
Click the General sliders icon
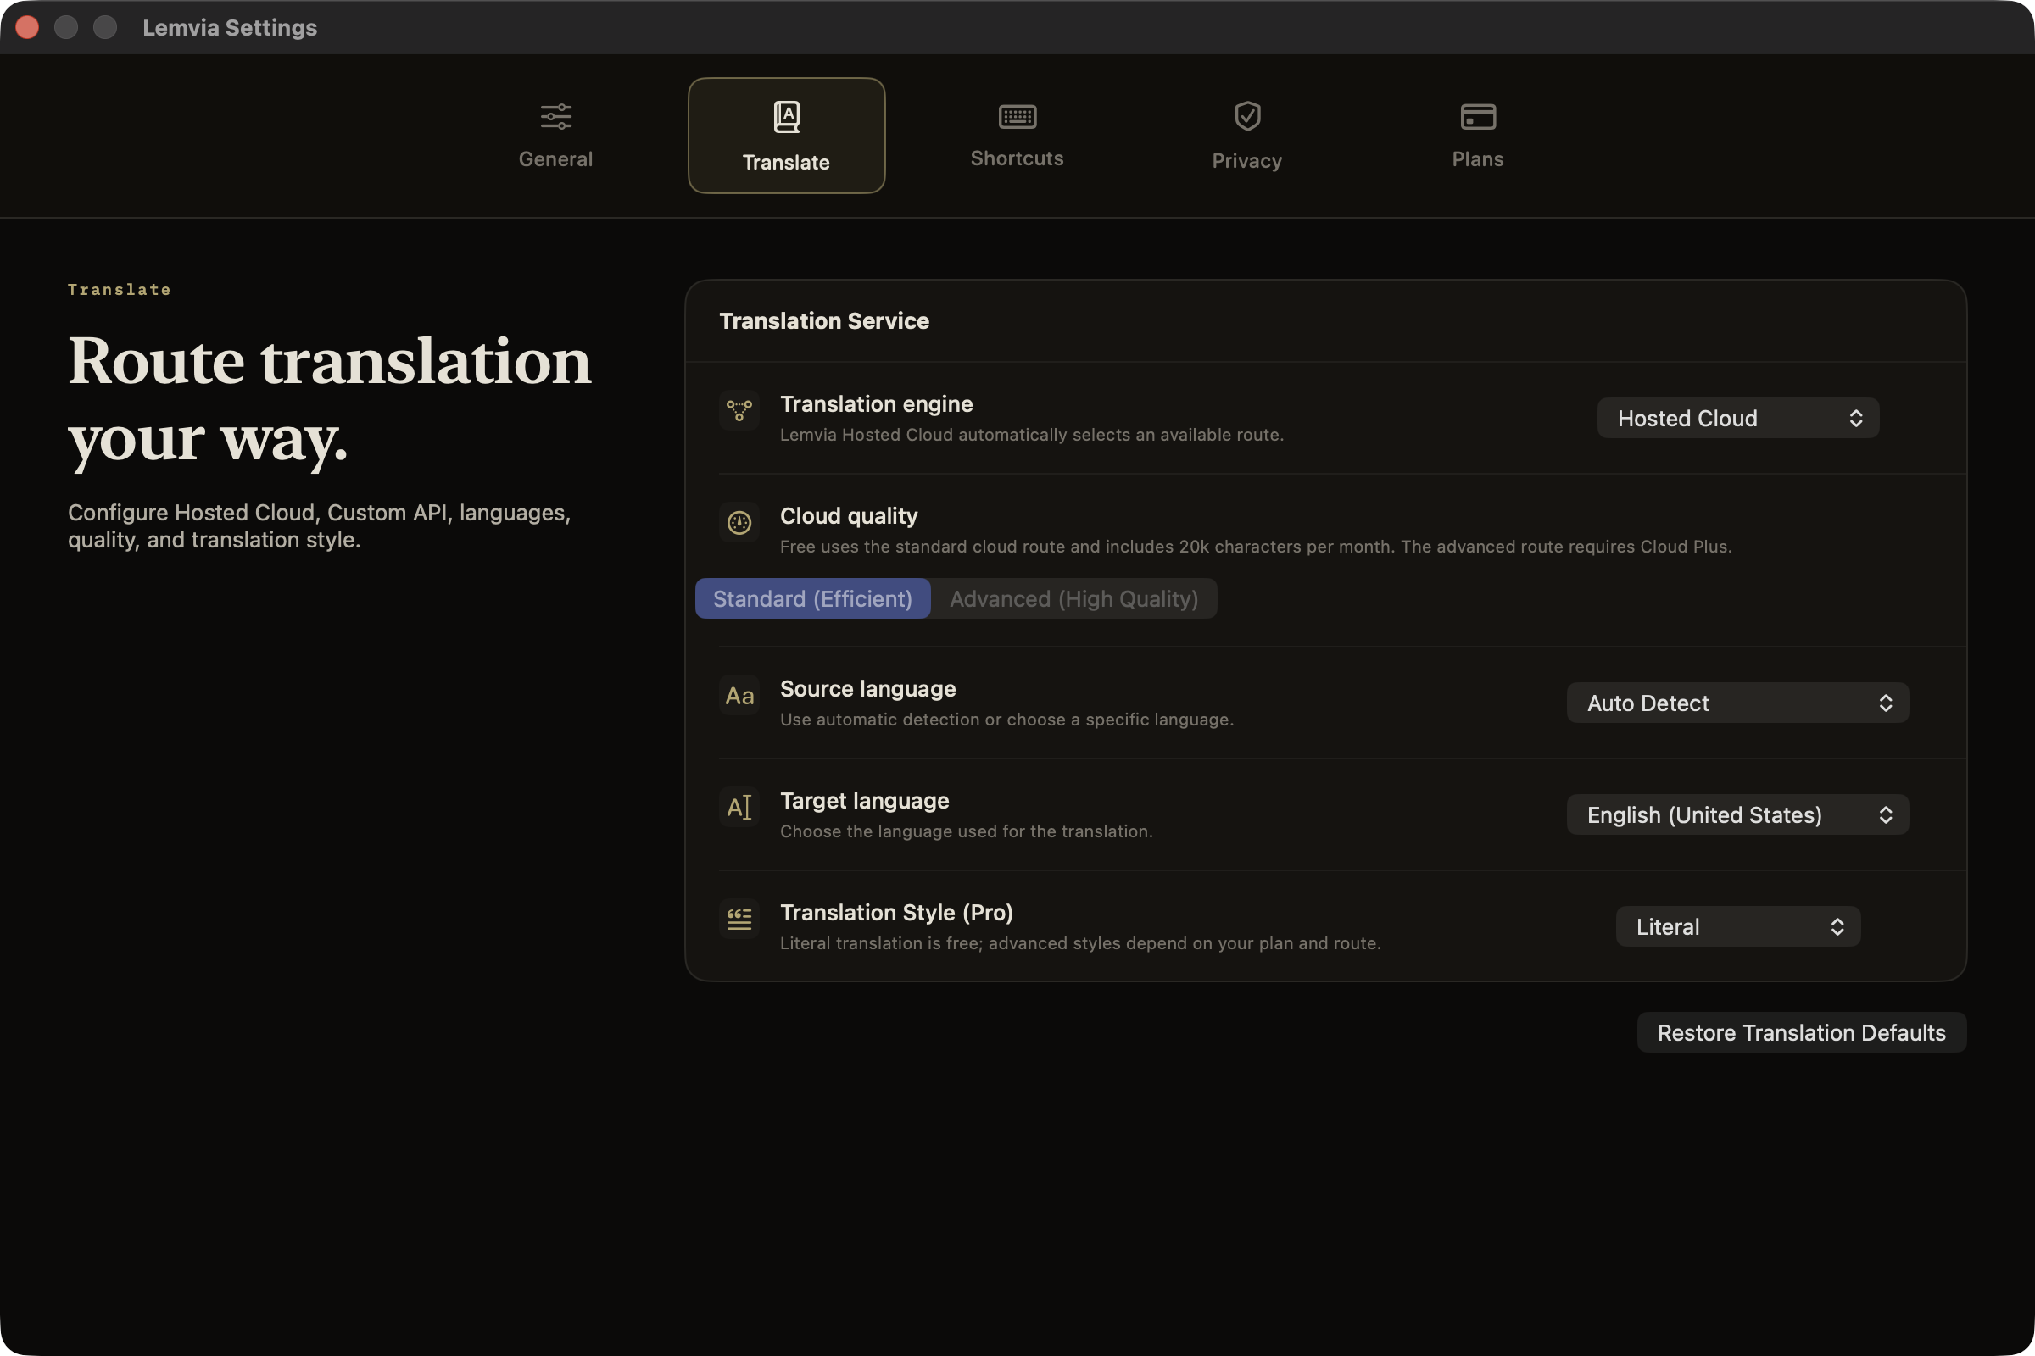(x=555, y=116)
